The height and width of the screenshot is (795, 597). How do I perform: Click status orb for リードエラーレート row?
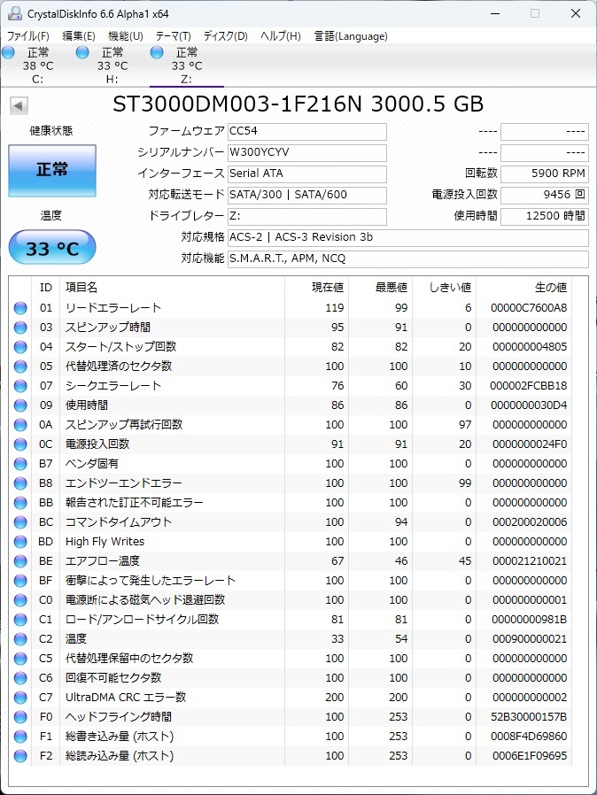click(x=20, y=308)
